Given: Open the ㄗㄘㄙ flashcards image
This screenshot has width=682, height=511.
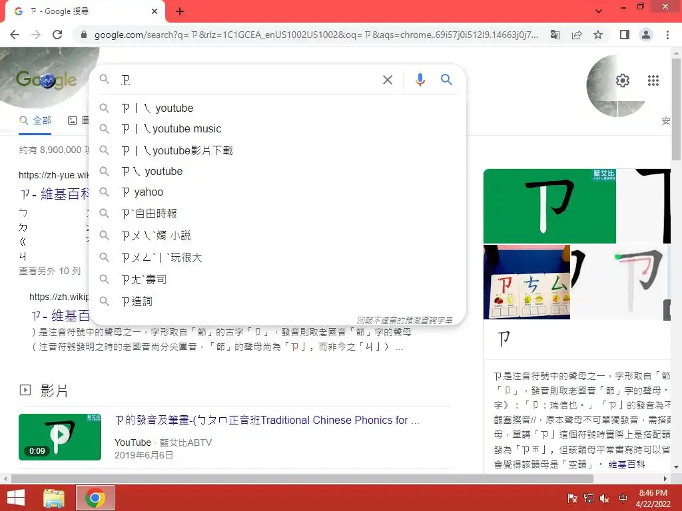Looking at the screenshot, I should point(527,282).
